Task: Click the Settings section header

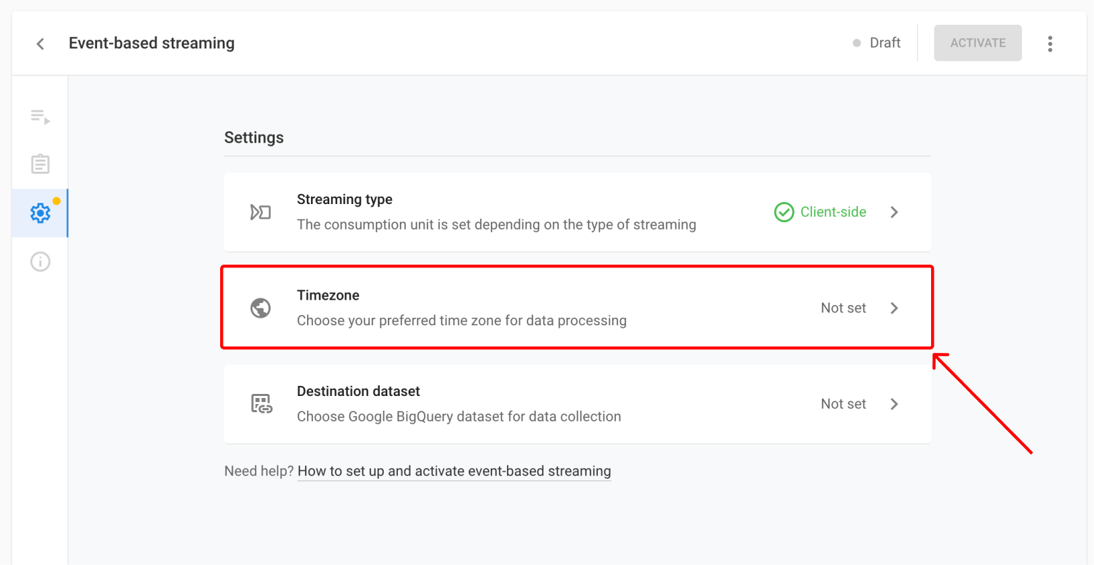Action: pyautogui.click(x=254, y=137)
